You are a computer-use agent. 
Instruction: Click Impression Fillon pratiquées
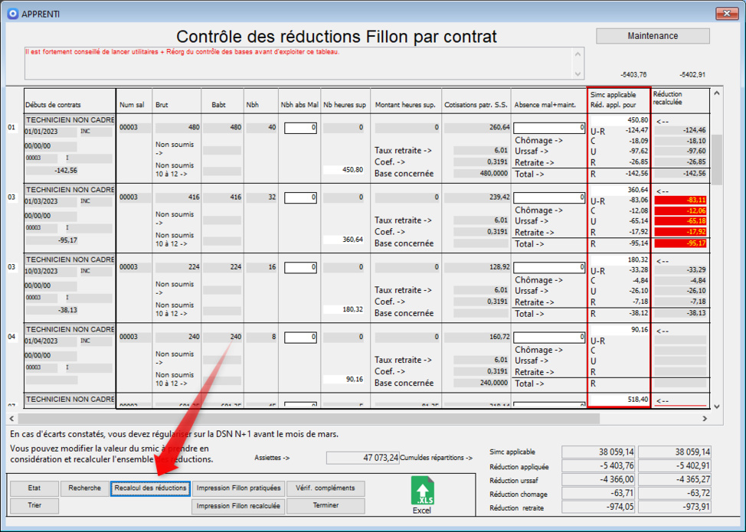pyautogui.click(x=238, y=488)
